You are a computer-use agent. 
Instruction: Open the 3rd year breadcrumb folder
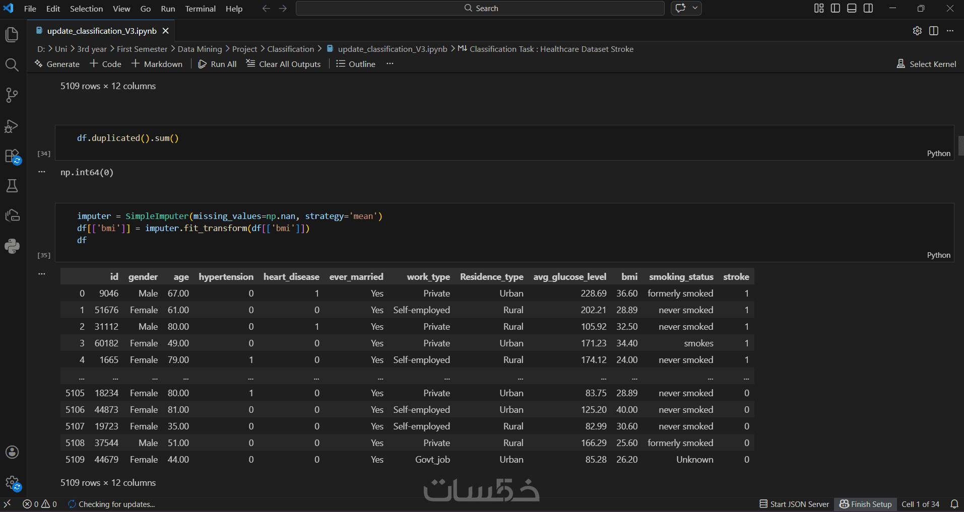pos(92,49)
